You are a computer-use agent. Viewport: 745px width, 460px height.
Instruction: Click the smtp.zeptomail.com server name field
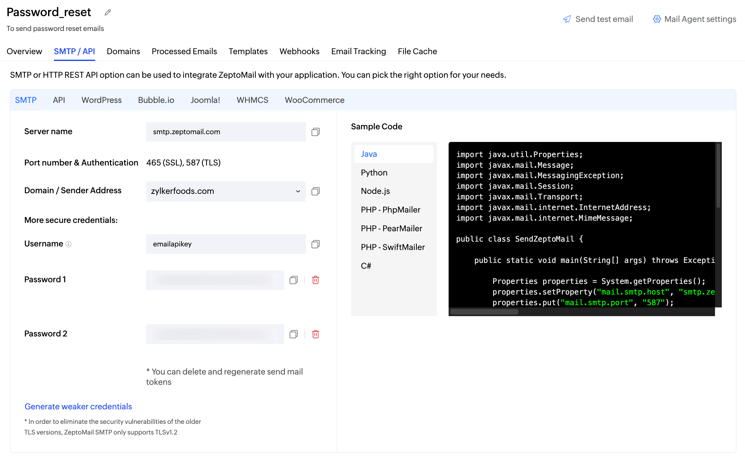point(226,132)
